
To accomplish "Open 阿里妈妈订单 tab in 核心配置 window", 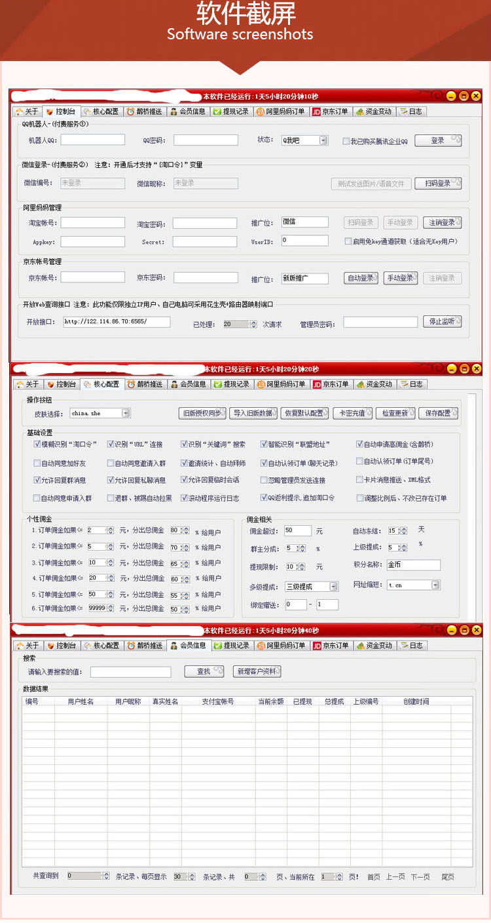I will tap(281, 384).
